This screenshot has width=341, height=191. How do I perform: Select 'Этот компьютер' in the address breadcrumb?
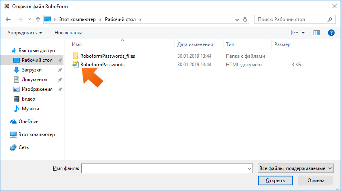[x=78, y=19]
